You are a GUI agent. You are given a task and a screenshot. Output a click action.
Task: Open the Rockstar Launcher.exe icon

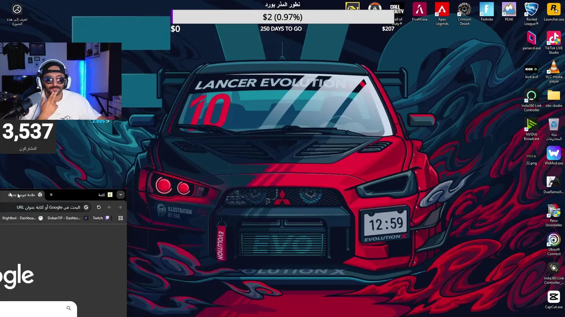(554, 12)
